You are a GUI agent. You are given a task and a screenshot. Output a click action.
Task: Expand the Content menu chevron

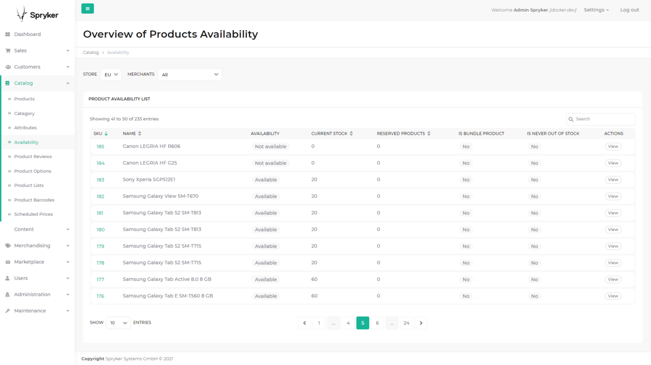[x=68, y=229]
